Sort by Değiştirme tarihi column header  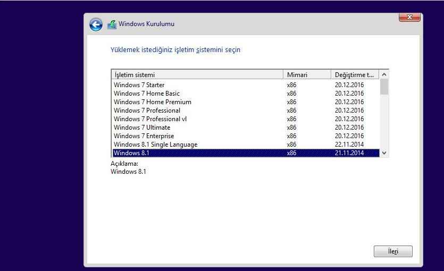354,75
